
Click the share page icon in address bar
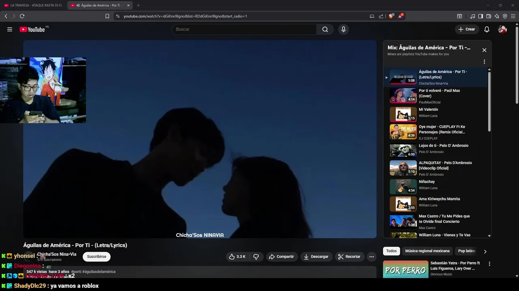(x=381, y=16)
